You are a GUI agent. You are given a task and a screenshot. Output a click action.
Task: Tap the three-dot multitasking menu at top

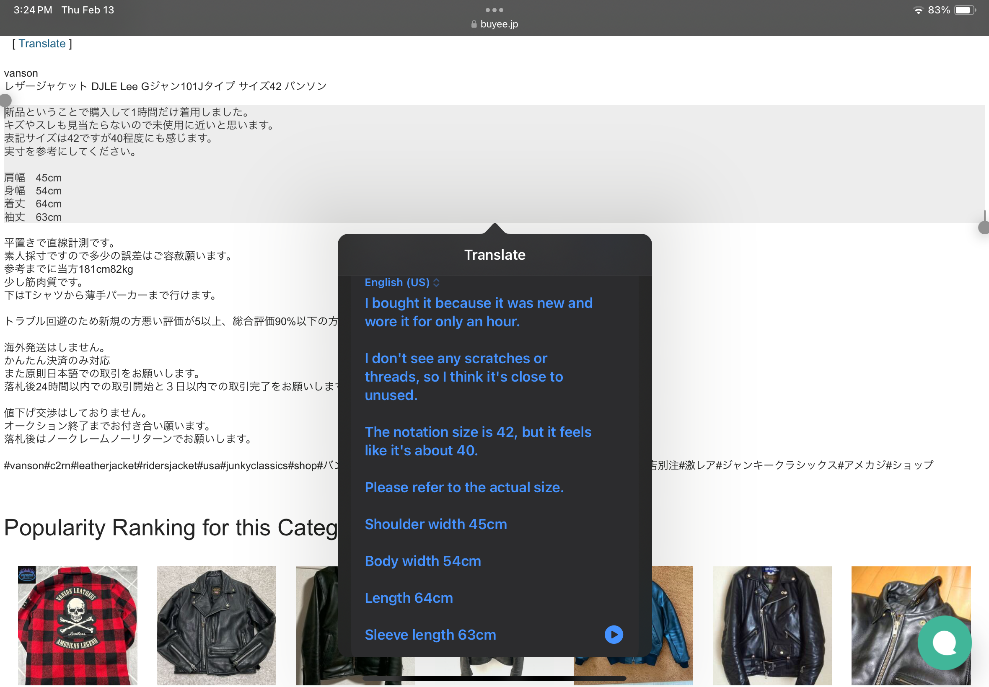point(494,10)
